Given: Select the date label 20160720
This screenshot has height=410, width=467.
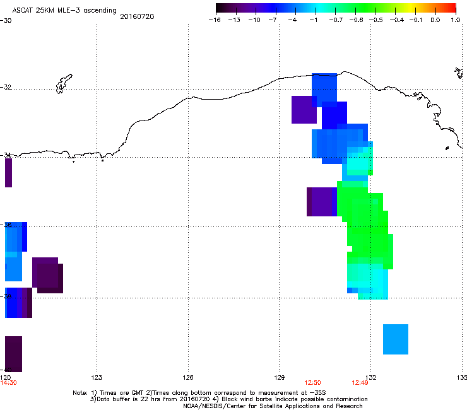Looking at the screenshot, I should pyautogui.click(x=137, y=16).
